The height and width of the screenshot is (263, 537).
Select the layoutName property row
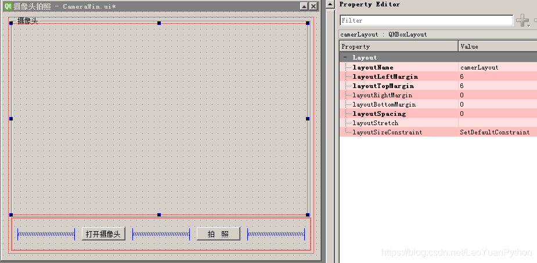point(438,67)
